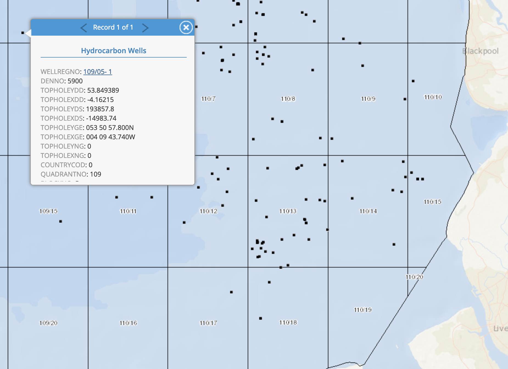
Task: Select the 110/19 grid label
Action: (363, 310)
